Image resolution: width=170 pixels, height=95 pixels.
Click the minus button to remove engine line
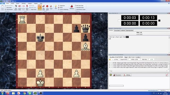pyautogui.click(x=133, y=57)
